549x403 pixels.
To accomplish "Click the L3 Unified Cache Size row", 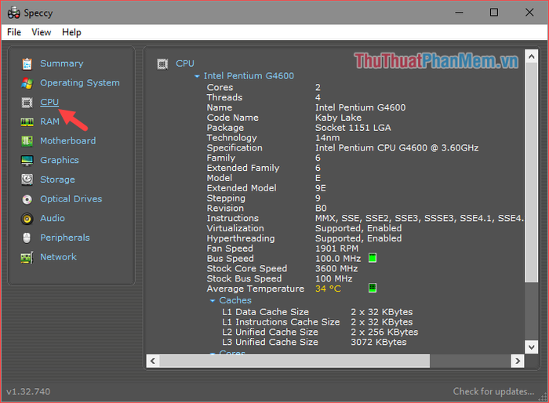I will click(x=314, y=342).
